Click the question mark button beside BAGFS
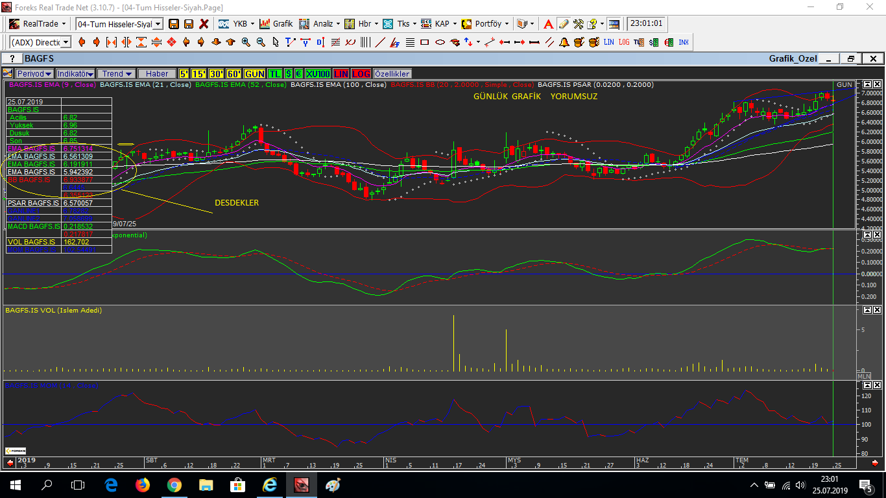Image resolution: width=886 pixels, height=498 pixels. [12, 59]
